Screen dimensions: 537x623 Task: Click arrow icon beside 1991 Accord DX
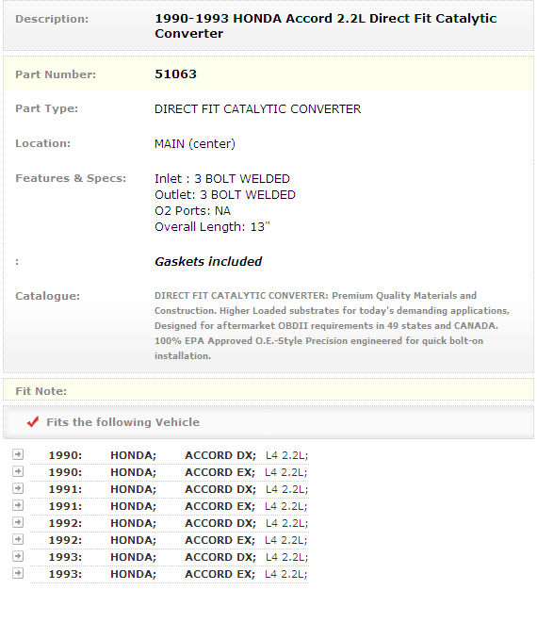click(18, 488)
